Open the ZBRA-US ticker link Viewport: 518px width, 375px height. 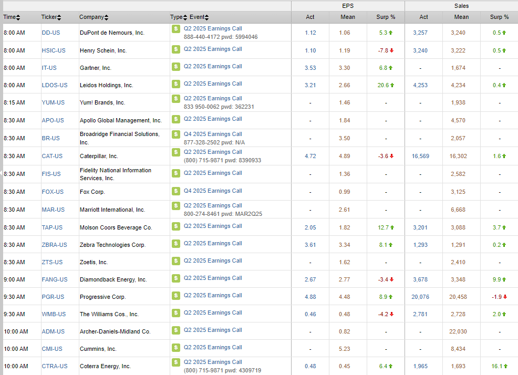click(x=54, y=245)
